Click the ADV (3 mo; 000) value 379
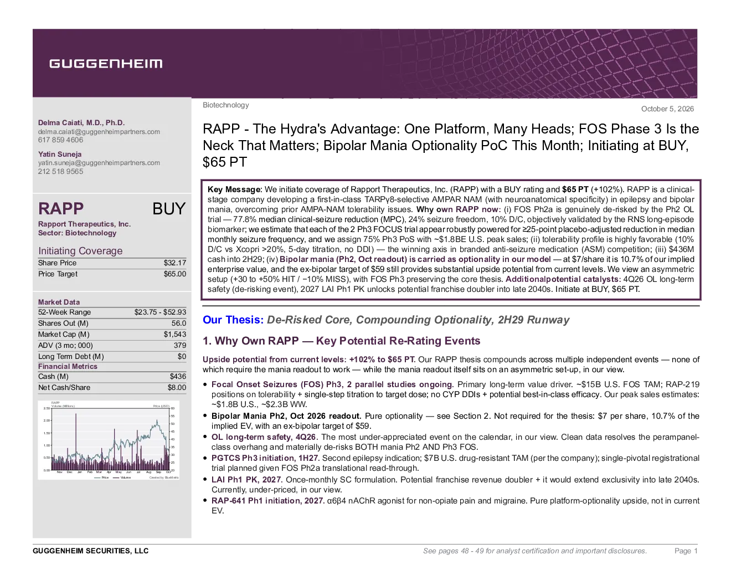Viewport: 731px width, 565px height. (180, 346)
